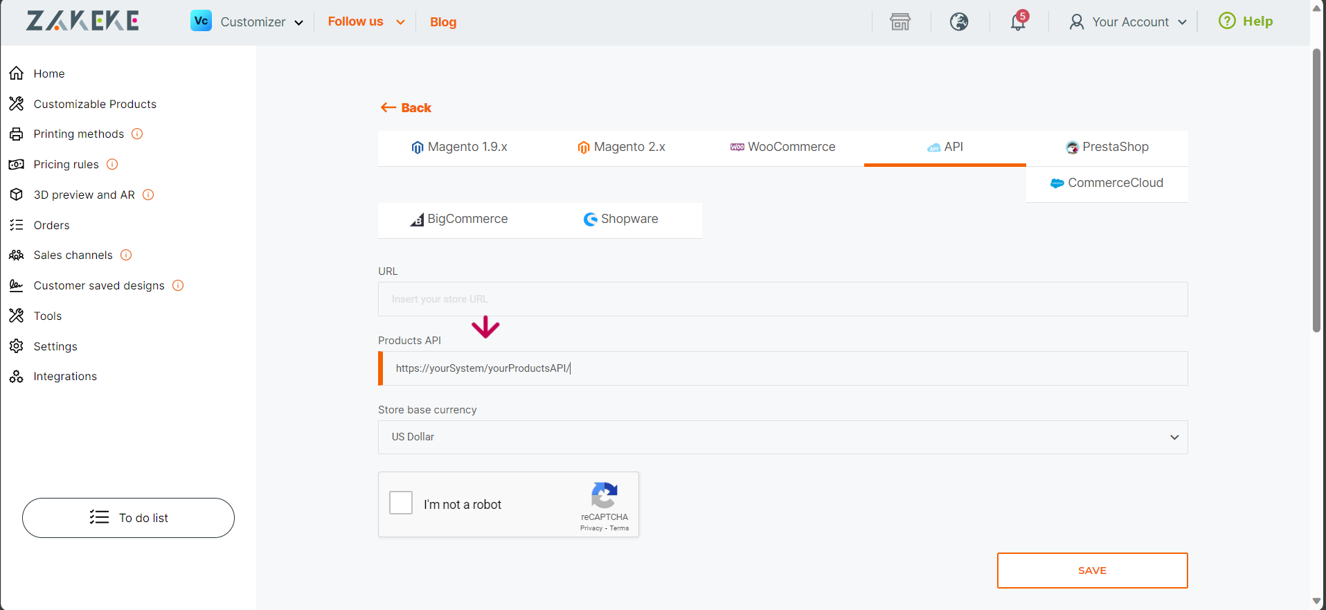Switch to the WooCommerce tab
The image size is (1326, 610).
point(783,147)
